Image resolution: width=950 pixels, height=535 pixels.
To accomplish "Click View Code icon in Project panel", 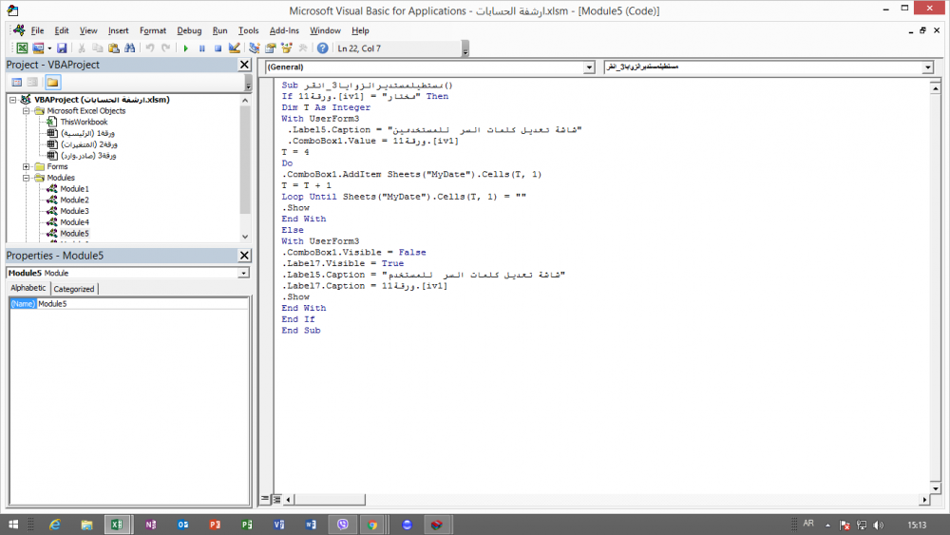I will click(x=17, y=82).
